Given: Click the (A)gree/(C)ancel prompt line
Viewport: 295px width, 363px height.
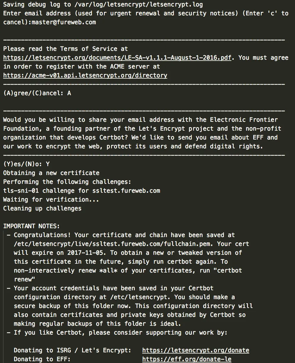Looking at the screenshot, I should (37, 93).
